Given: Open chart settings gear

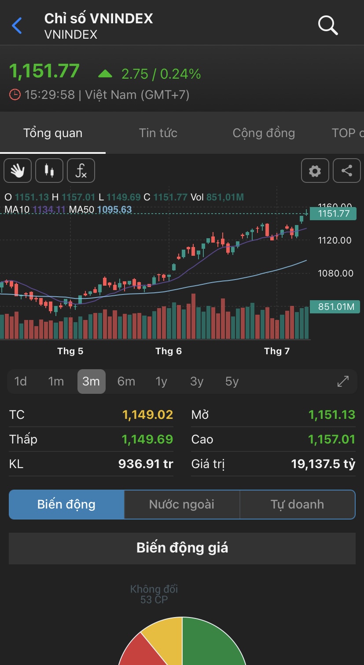Looking at the screenshot, I should click(x=315, y=171).
